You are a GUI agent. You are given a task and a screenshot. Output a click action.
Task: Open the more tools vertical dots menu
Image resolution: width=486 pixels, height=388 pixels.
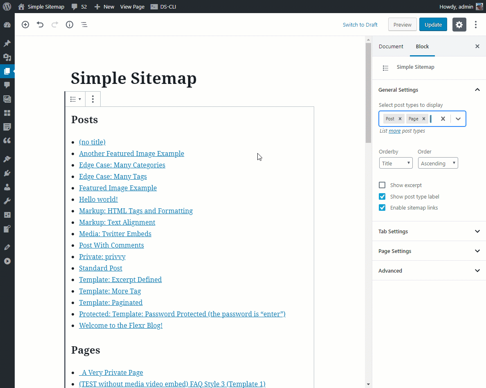pos(476,25)
